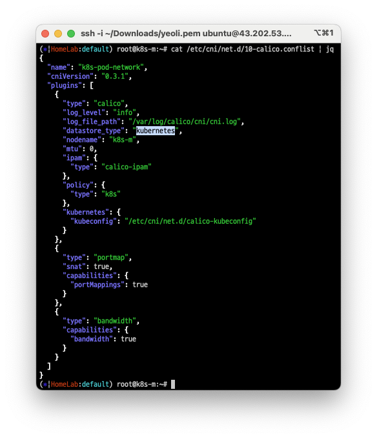
Task: Click HomeLab in the bottom prompt
Action: [65, 384]
